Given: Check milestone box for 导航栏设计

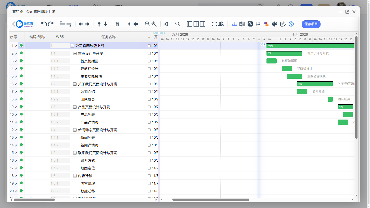Looking at the screenshot, I should tap(149, 69).
